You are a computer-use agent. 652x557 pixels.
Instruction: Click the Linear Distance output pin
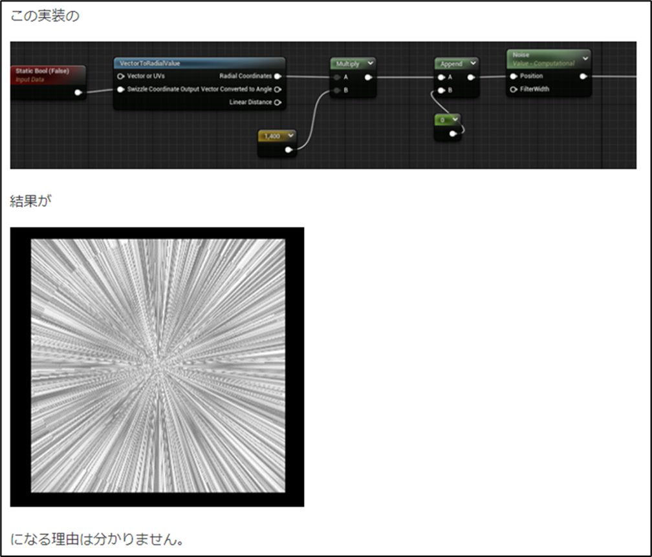pos(277,102)
